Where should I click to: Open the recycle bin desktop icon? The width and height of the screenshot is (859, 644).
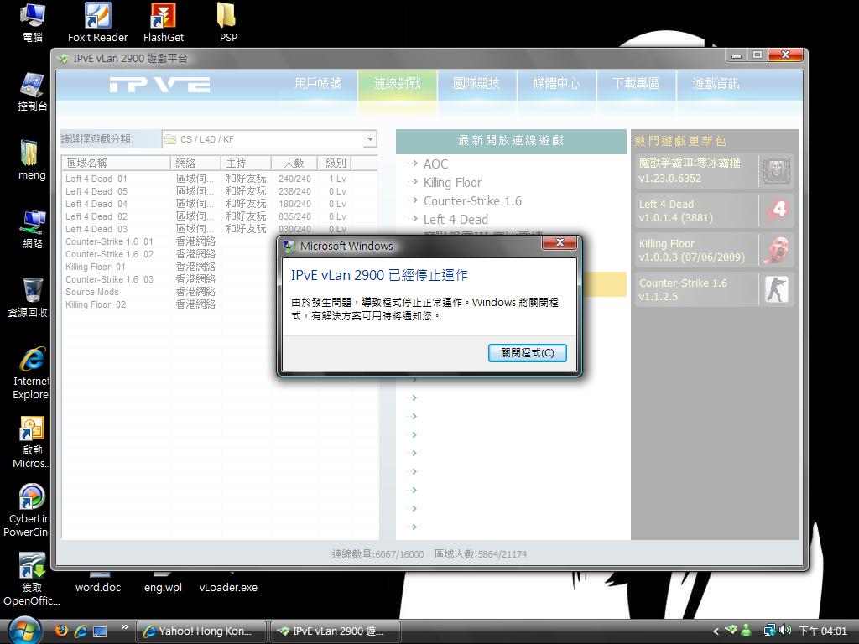pyautogui.click(x=30, y=298)
